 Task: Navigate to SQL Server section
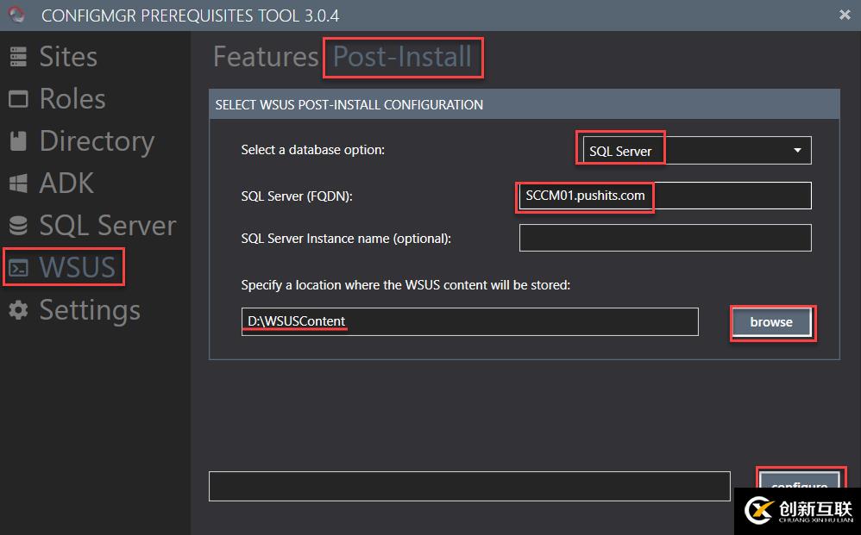tap(108, 226)
